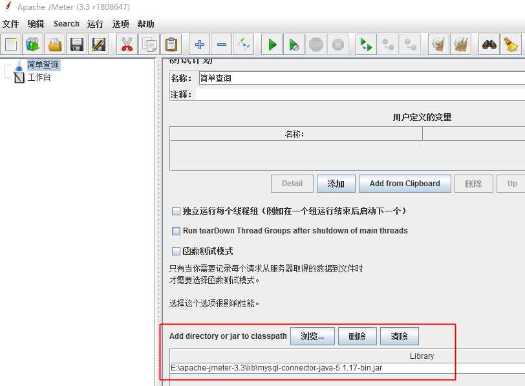Open the Search menu
525x386 pixels.
pyautogui.click(x=67, y=24)
